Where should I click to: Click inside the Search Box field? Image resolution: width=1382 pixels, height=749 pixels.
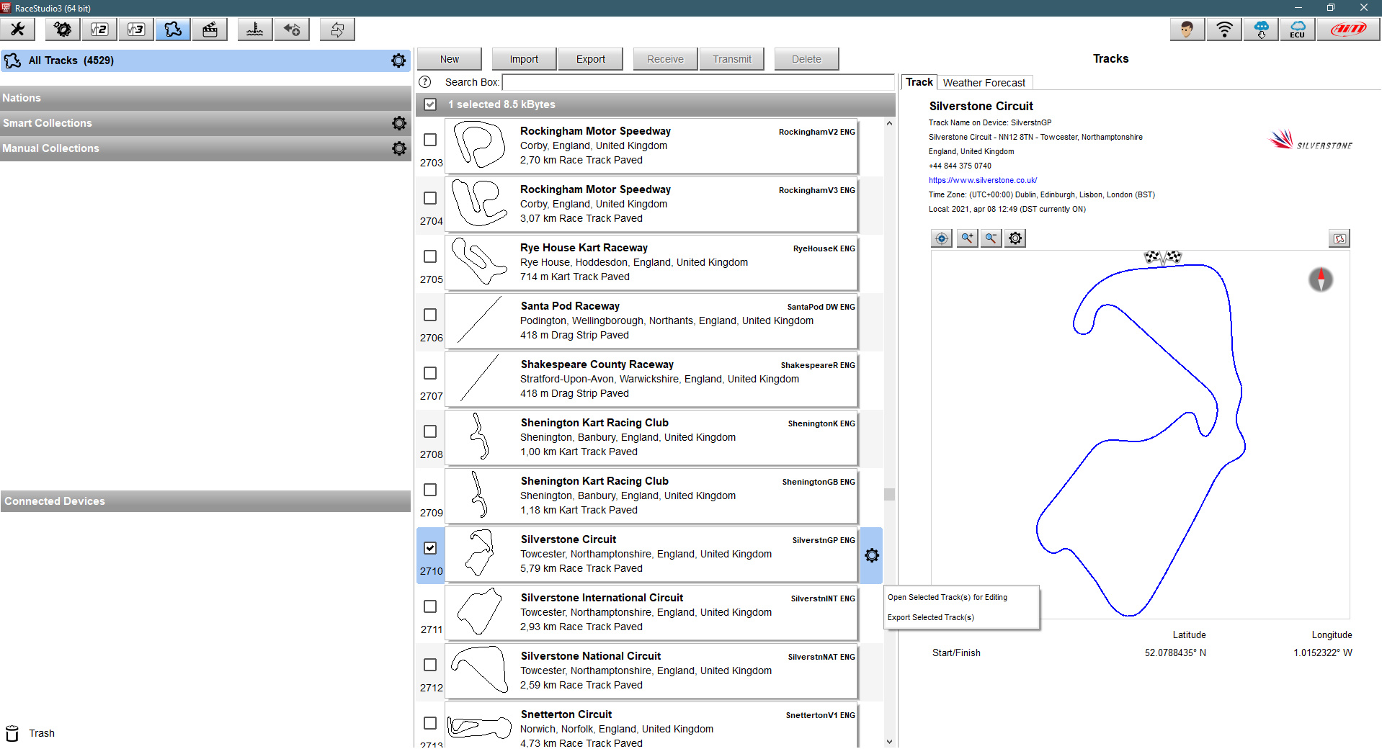point(697,82)
